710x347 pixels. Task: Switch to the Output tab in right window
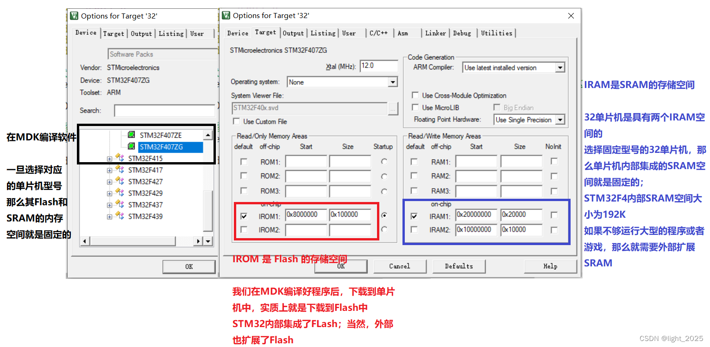pos(293,33)
